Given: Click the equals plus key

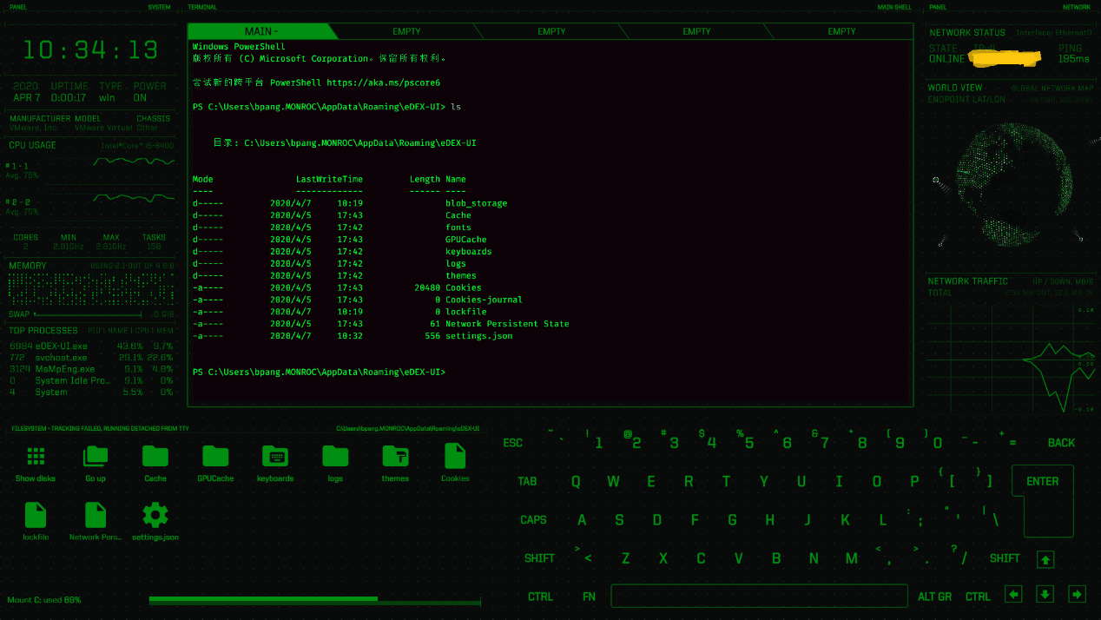Looking at the screenshot, I should click(1011, 443).
